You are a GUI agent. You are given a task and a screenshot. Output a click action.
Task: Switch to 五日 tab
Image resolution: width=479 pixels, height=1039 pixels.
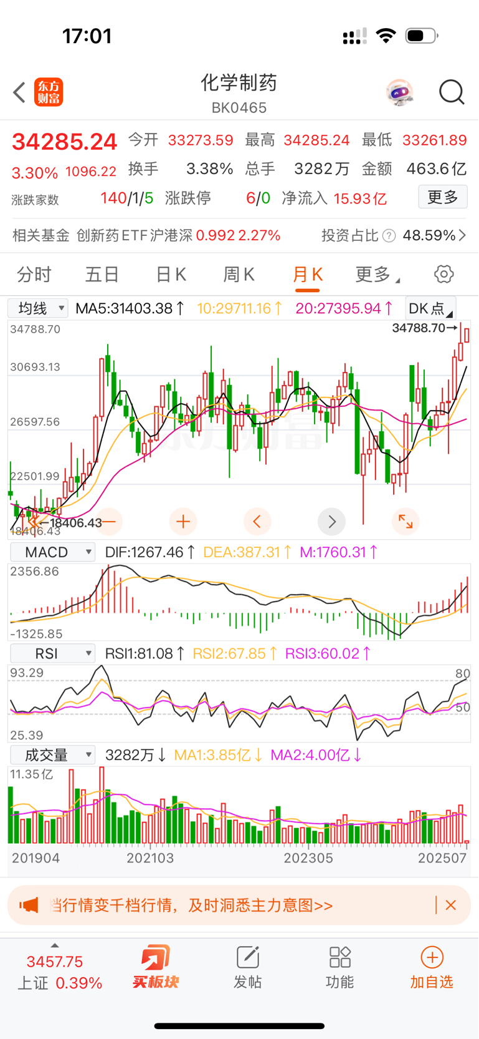pyautogui.click(x=102, y=274)
